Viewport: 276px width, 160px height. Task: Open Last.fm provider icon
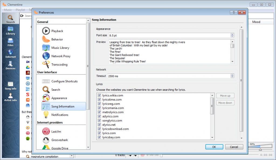[46, 131]
